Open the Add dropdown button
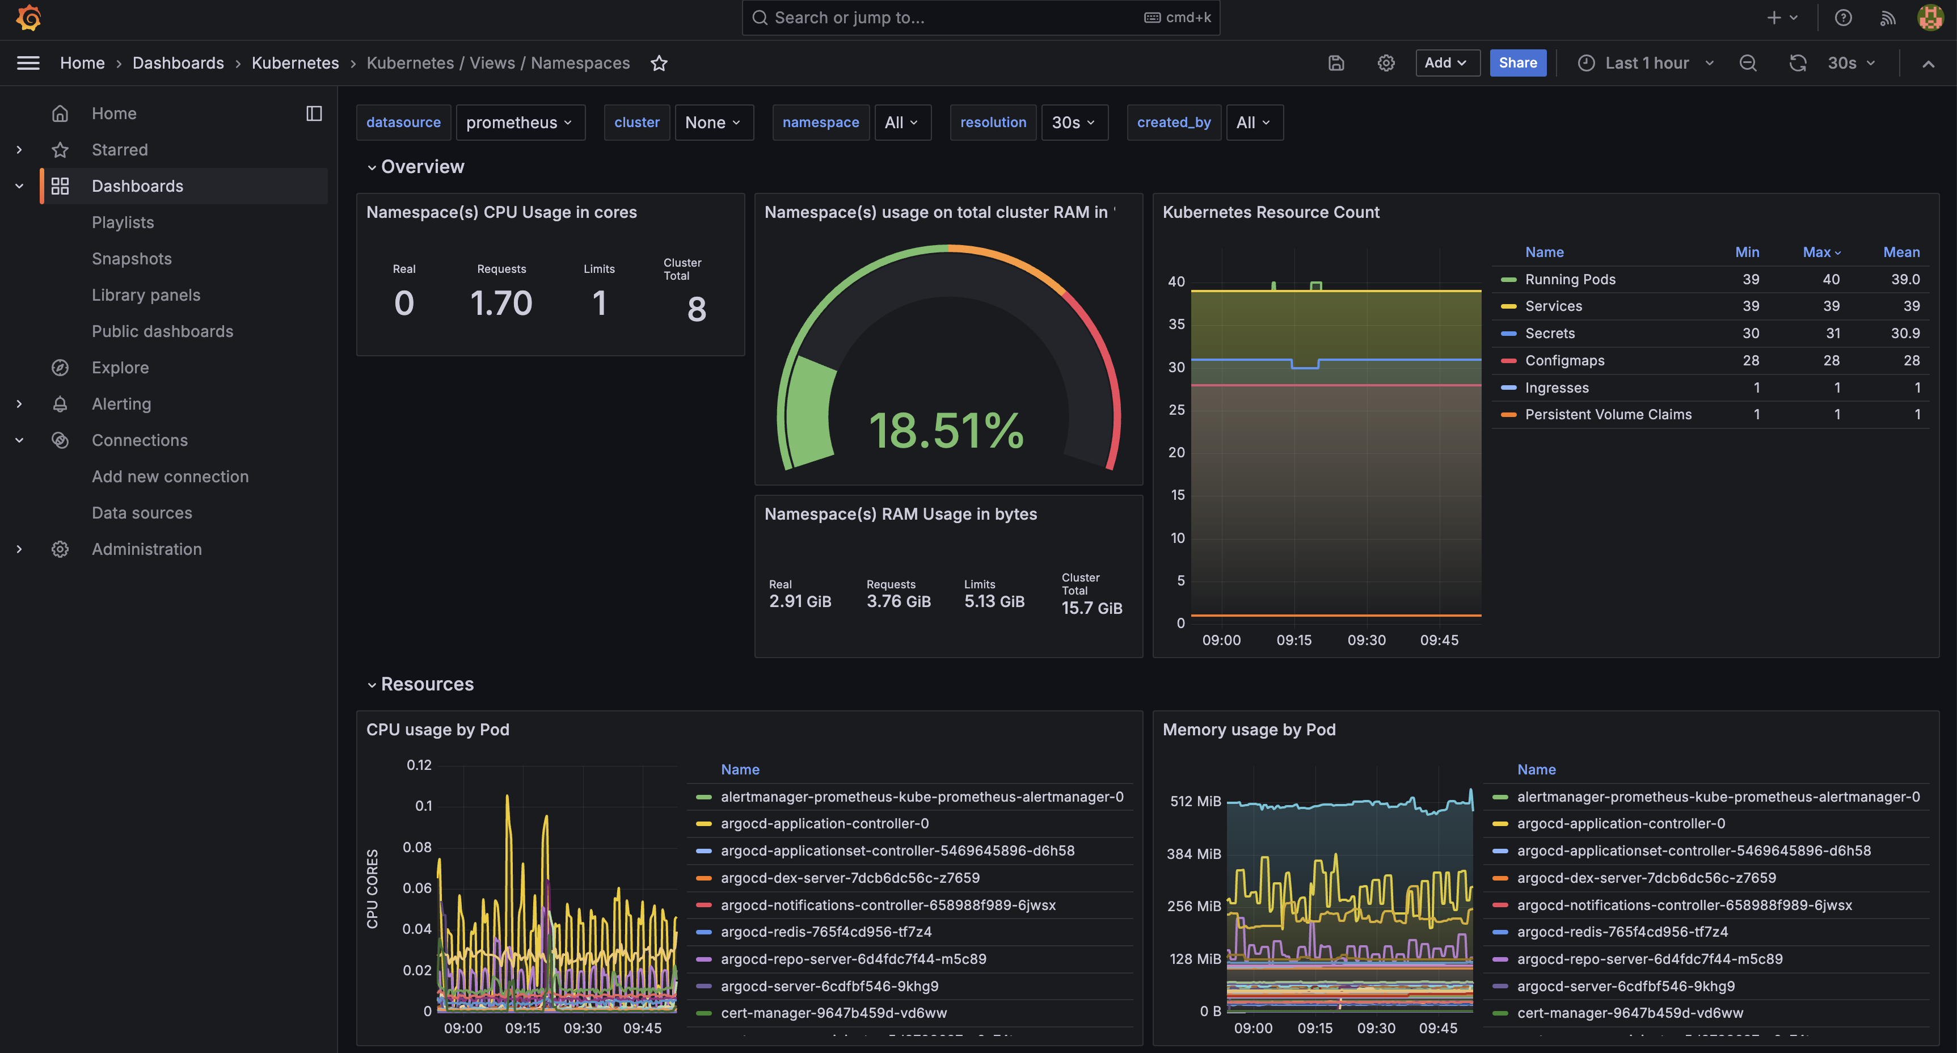 (x=1447, y=63)
